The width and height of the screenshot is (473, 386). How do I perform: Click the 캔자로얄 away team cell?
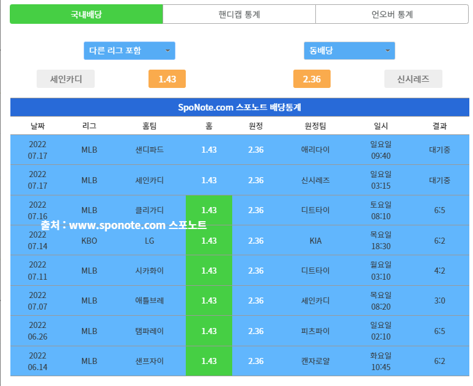pos(315,361)
